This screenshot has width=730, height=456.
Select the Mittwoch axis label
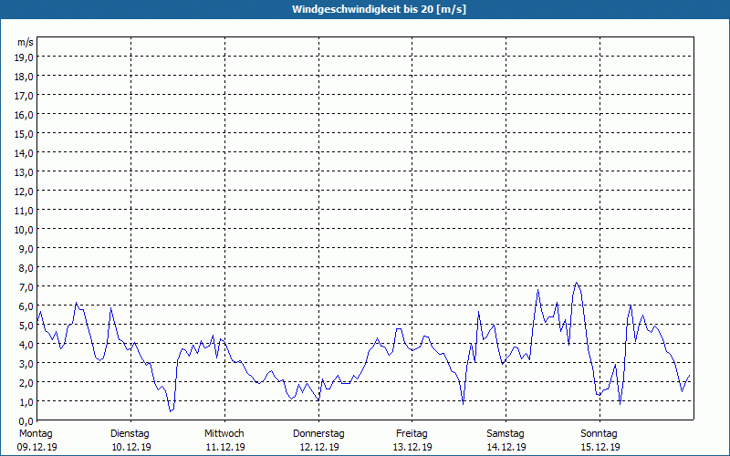224,433
